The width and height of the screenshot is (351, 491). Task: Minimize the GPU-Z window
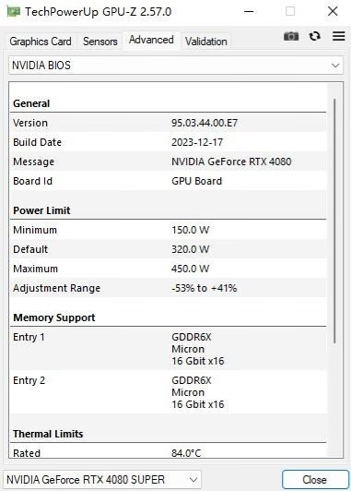pos(249,12)
